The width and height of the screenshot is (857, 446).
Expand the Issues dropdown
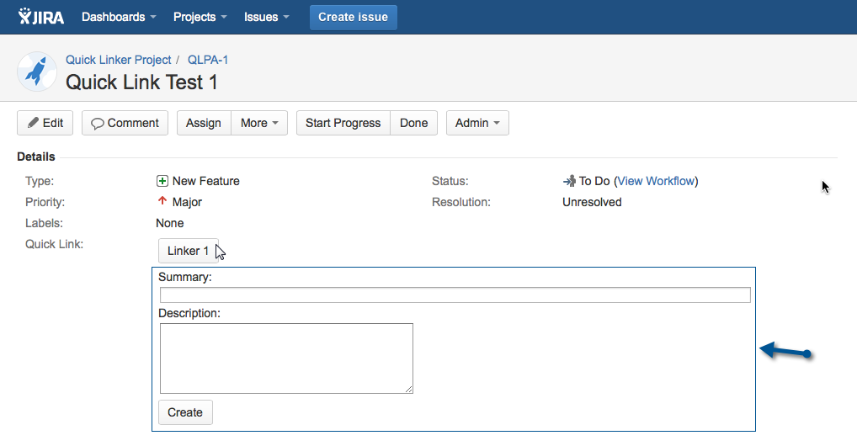coord(267,17)
